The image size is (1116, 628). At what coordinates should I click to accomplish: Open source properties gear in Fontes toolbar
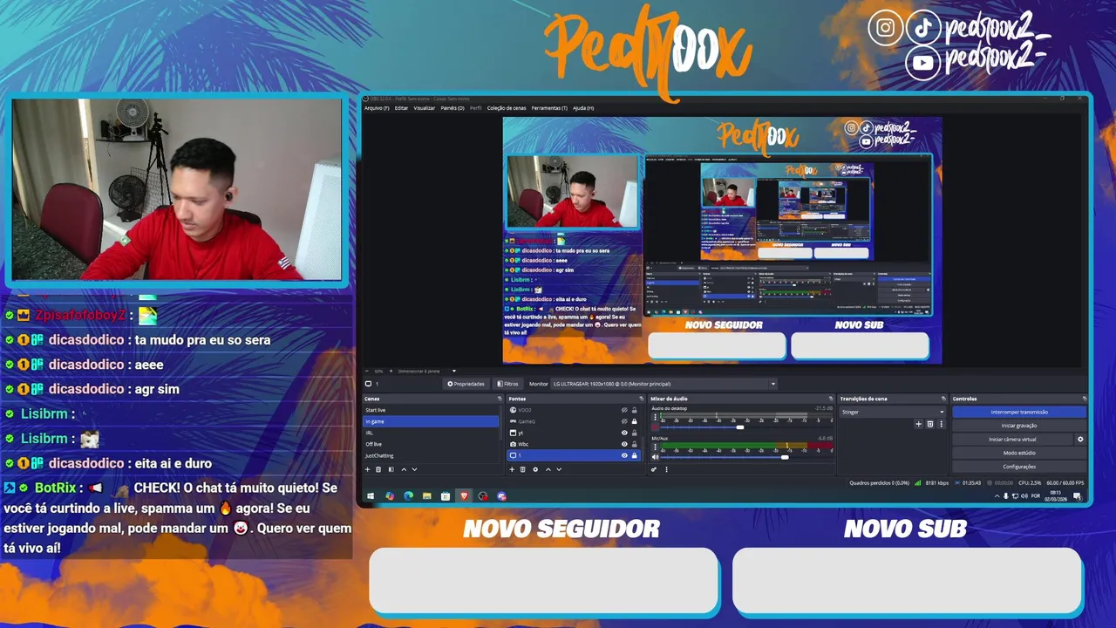click(535, 469)
